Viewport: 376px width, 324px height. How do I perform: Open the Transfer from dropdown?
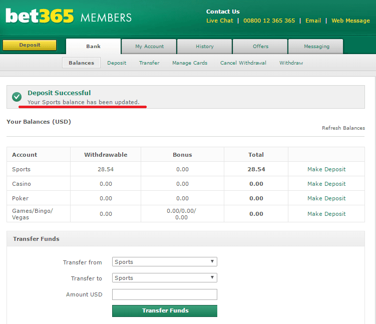[165, 261]
